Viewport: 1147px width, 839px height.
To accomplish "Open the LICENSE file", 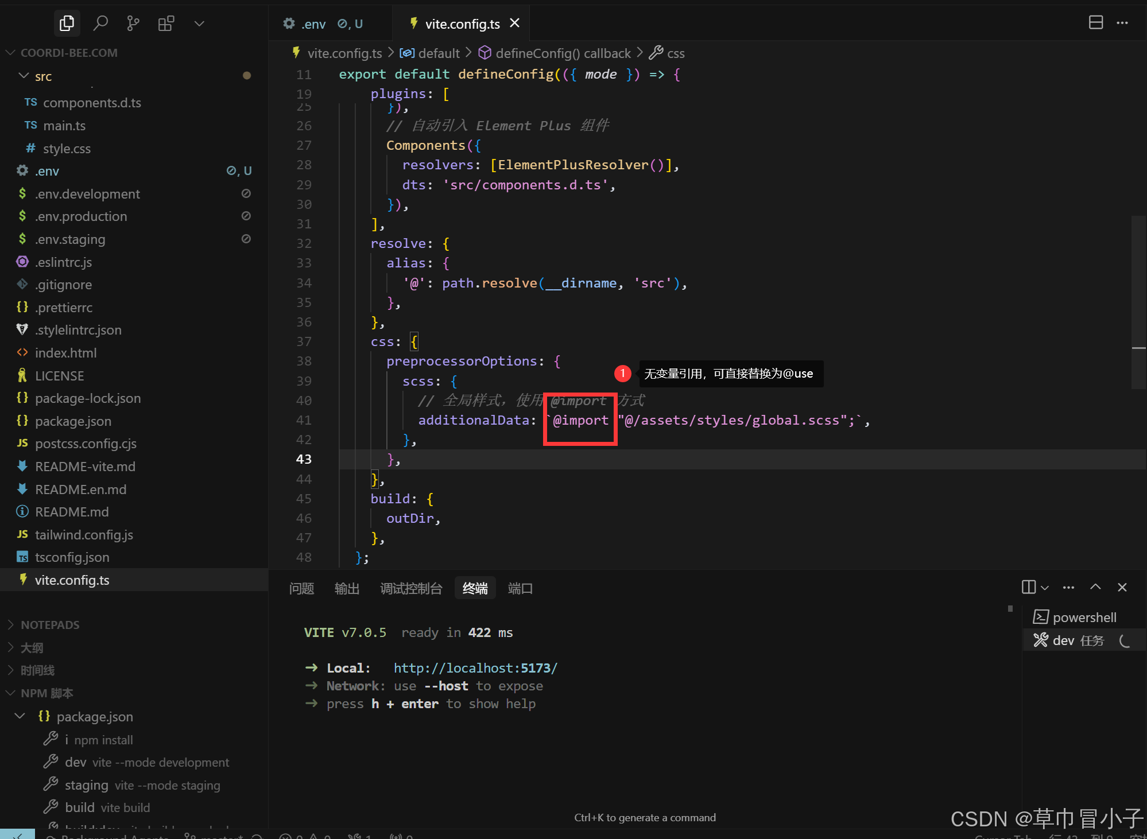I will pos(134,376).
